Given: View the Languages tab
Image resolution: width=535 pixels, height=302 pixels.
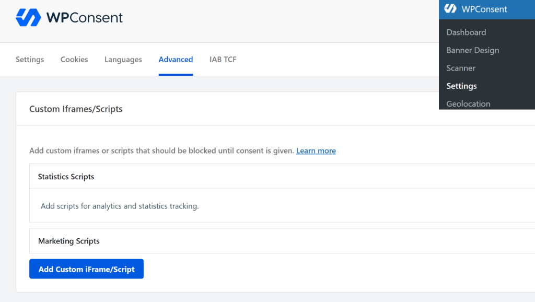Looking at the screenshot, I should 123,59.
